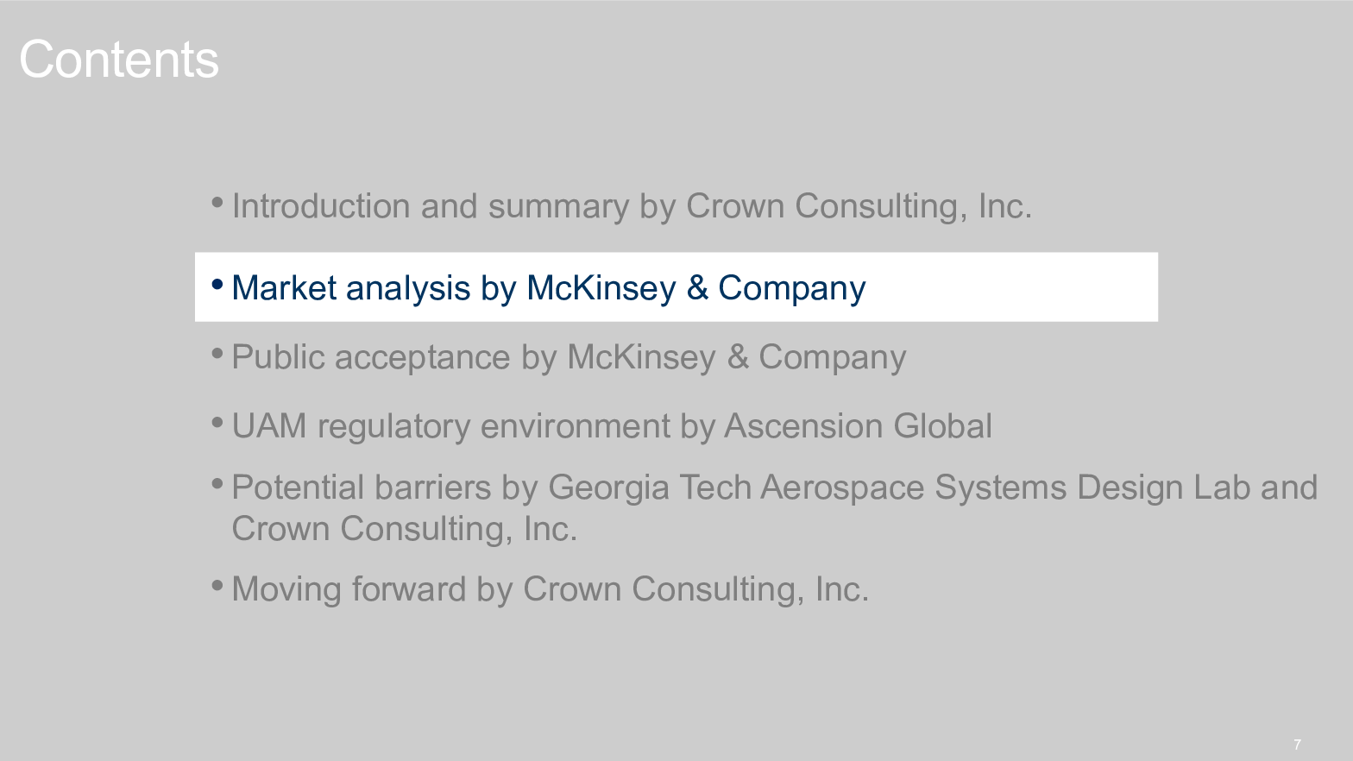Click bullet dot before Public acceptance

click(x=217, y=353)
